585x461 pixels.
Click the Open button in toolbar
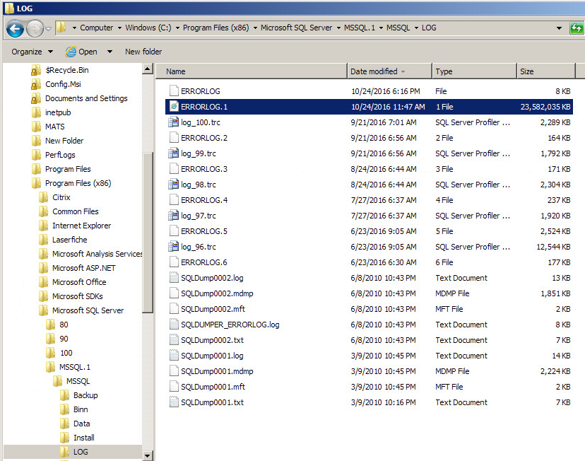(81, 52)
